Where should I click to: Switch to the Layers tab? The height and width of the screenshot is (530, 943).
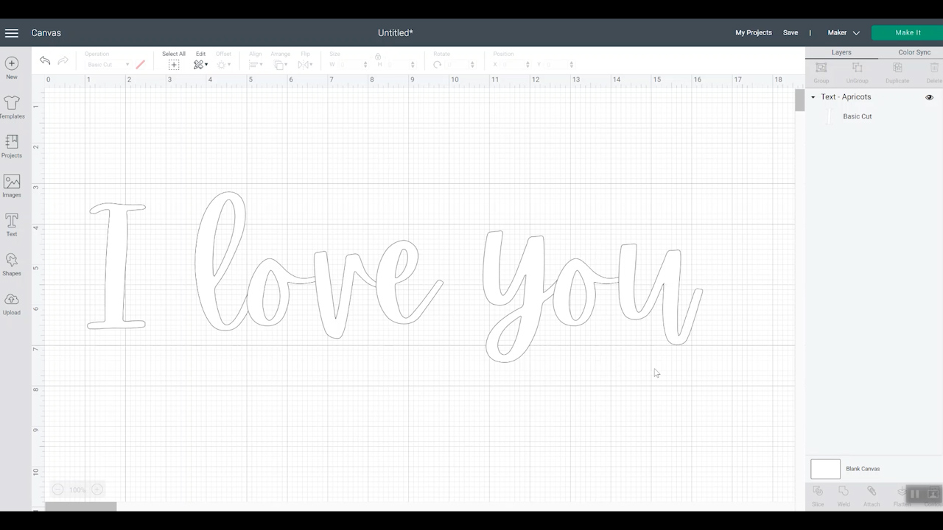coord(841,52)
